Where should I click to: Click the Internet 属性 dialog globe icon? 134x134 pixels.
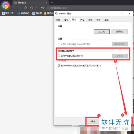coord(56,13)
